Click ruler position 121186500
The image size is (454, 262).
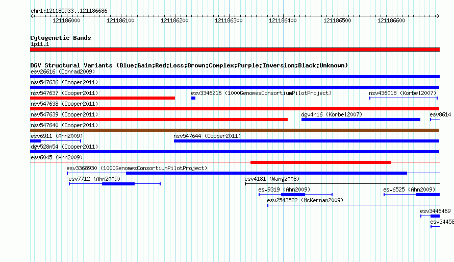(x=337, y=20)
